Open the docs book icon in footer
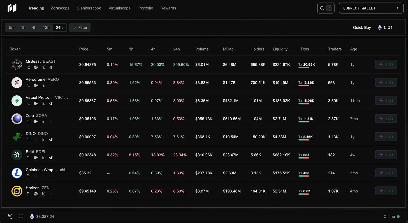 21,217
